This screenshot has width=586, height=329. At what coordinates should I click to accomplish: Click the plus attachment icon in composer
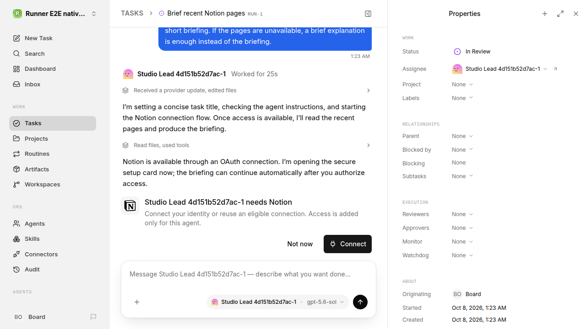point(137,302)
